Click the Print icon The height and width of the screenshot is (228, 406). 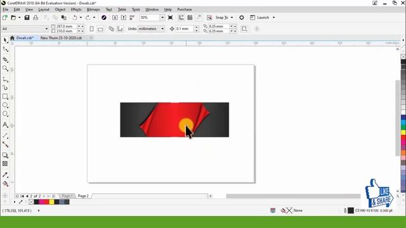coord(36,18)
